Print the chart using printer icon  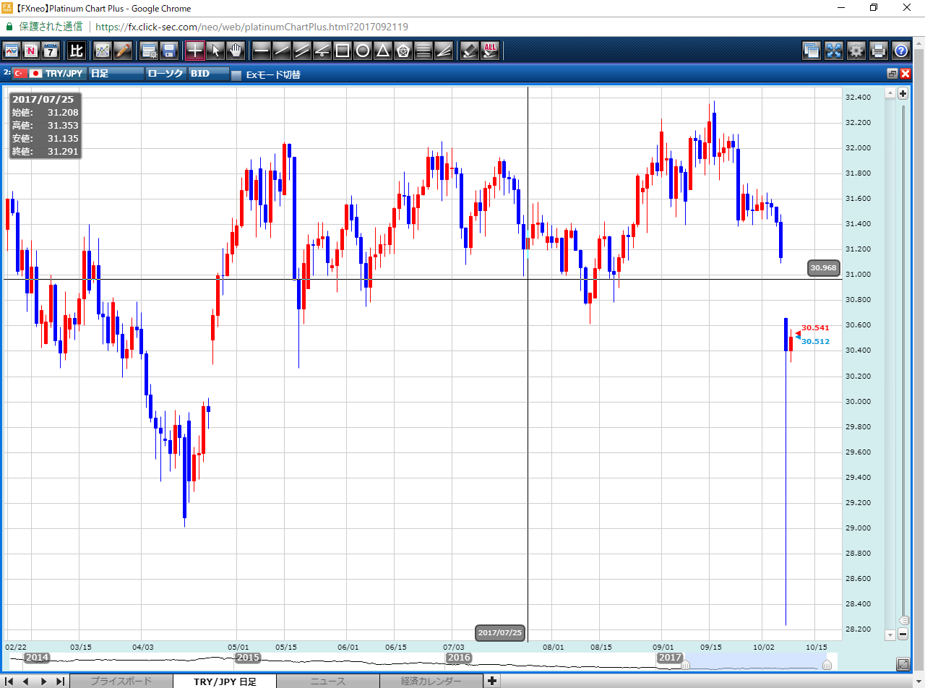879,51
